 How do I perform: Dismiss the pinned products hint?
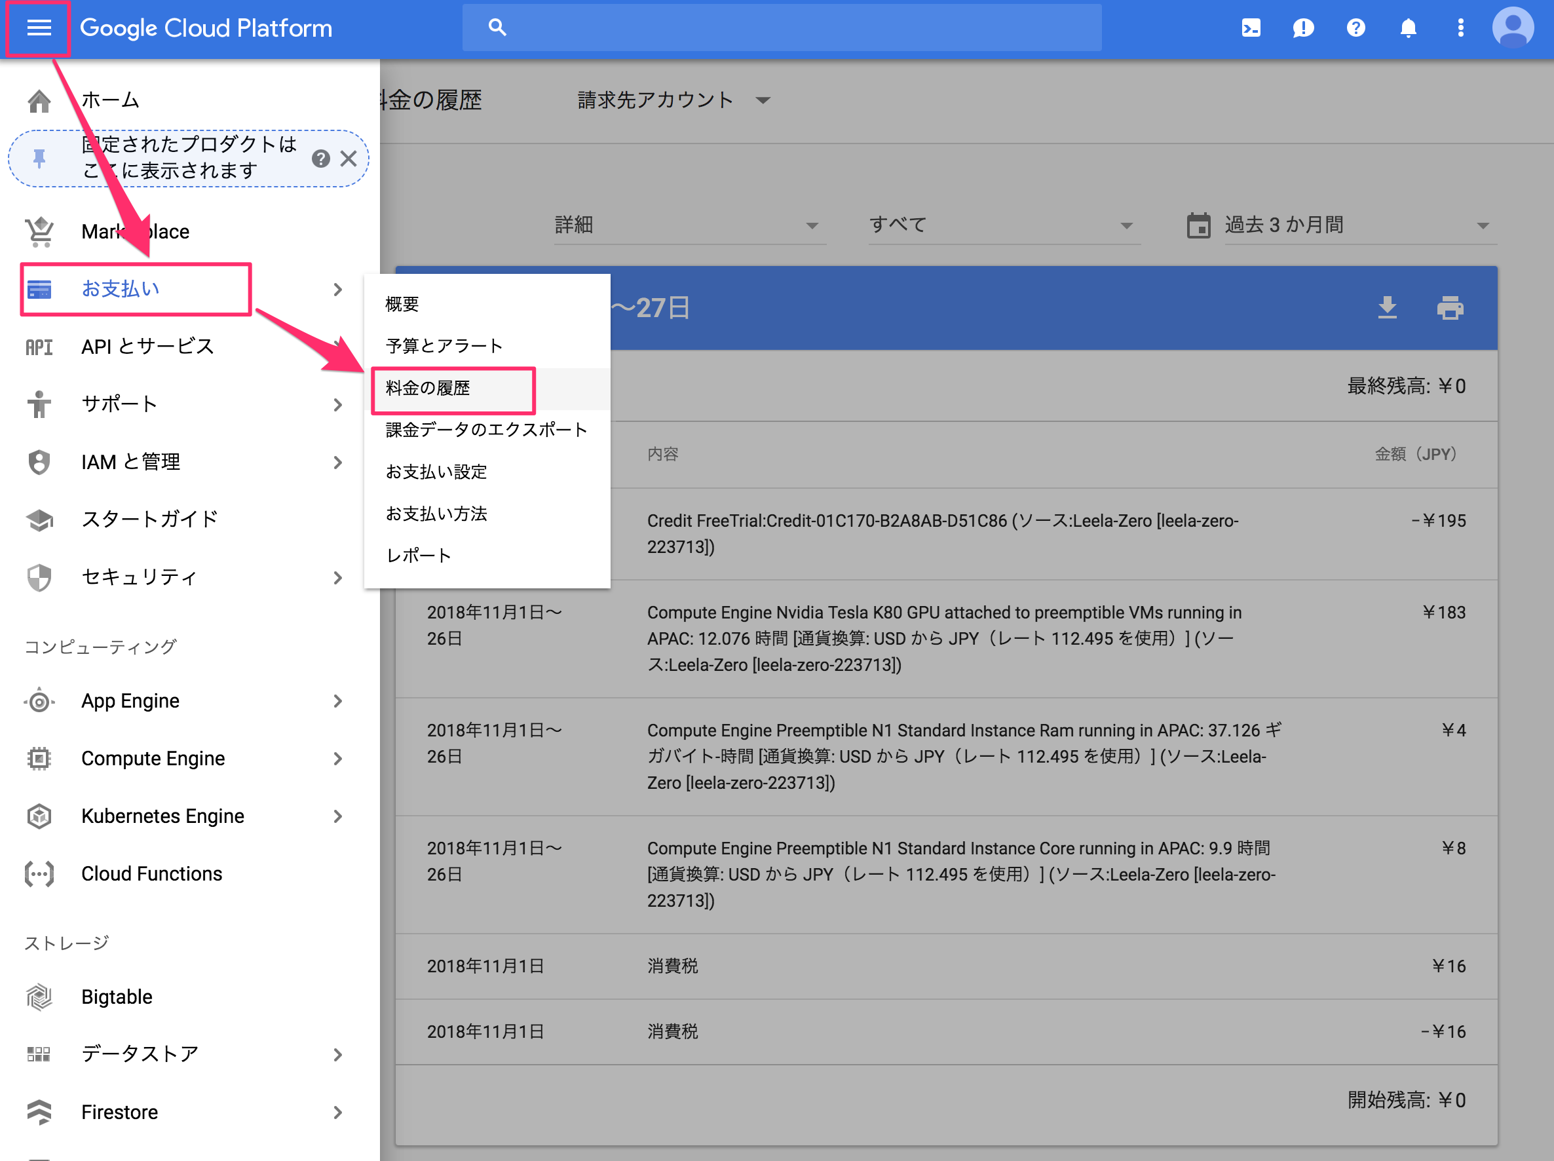coord(349,159)
